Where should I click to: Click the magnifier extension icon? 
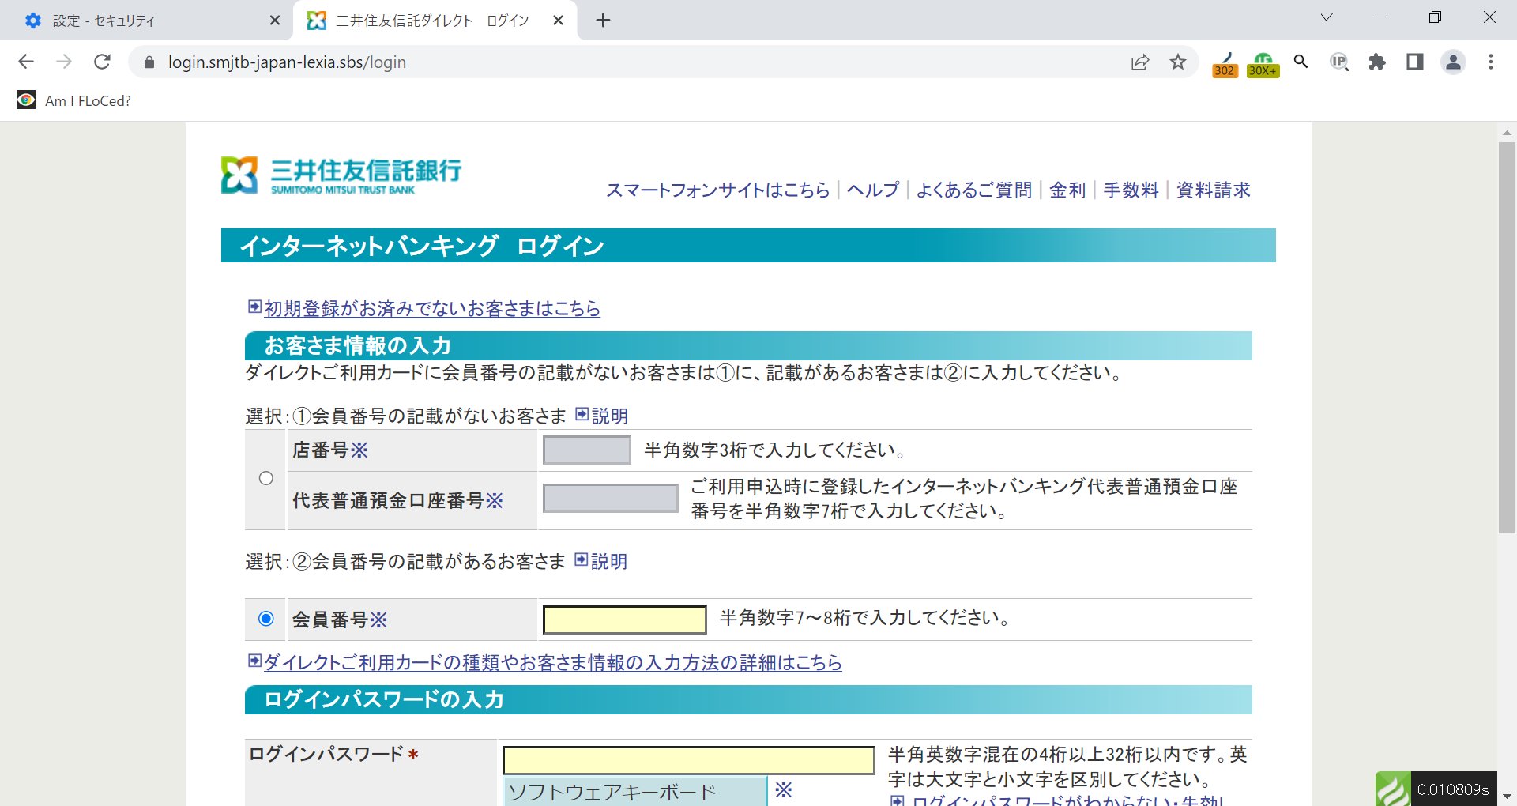tap(1301, 62)
